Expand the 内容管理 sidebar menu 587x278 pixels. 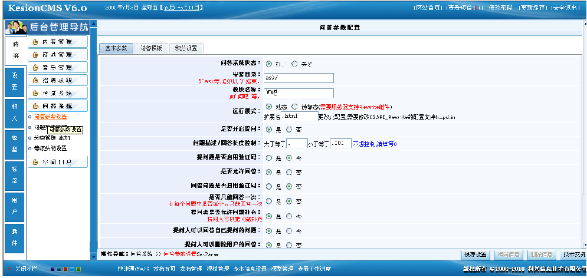click(x=58, y=42)
